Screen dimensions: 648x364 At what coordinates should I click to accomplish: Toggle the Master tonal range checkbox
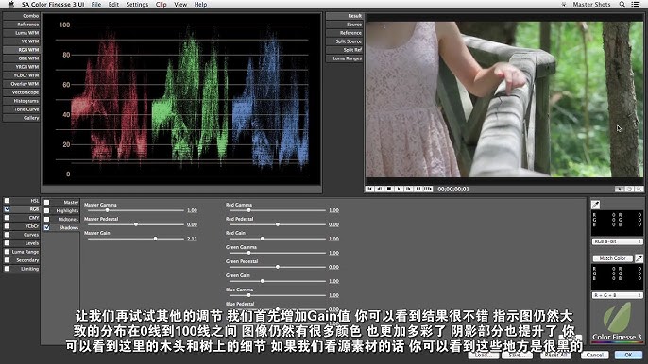[x=46, y=202]
